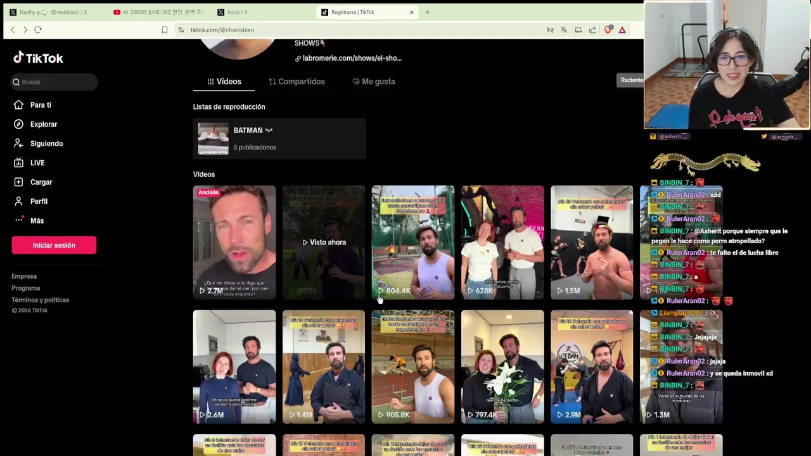Viewport: 811px width, 456px height.
Task: Go forward using the browser forward arrow
Action: (x=25, y=30)
